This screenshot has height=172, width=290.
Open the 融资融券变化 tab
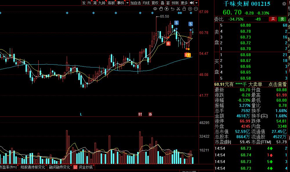59,167
